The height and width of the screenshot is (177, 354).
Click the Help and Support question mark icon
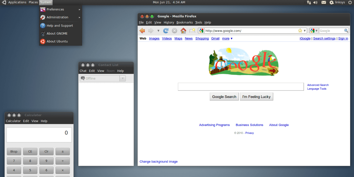[x=43, y=26]
